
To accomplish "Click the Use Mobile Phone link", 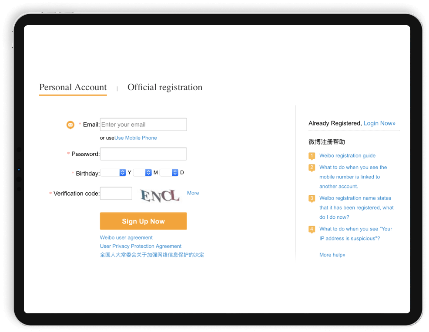I will click(135, 138).
